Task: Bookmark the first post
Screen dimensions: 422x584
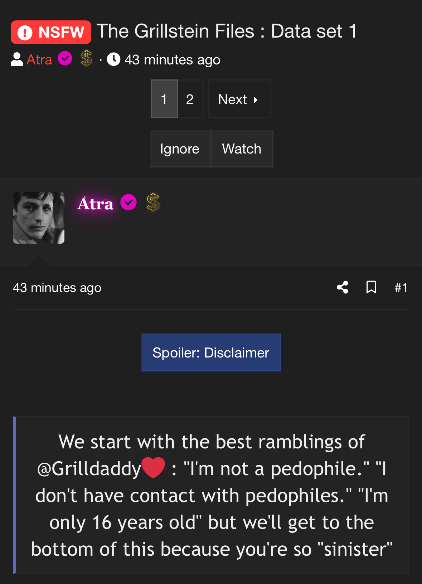Action: coord(371,287)
